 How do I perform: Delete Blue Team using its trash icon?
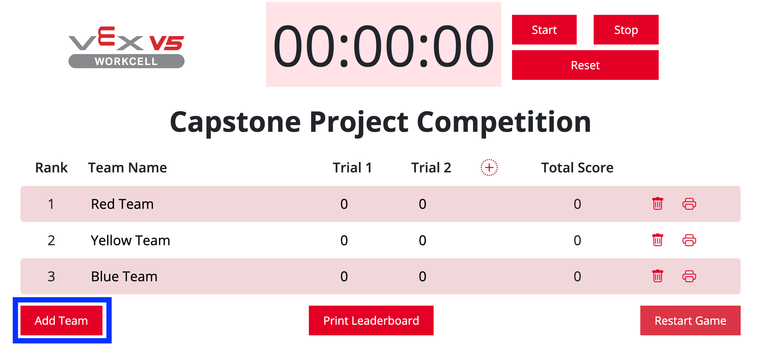(658, 277)
